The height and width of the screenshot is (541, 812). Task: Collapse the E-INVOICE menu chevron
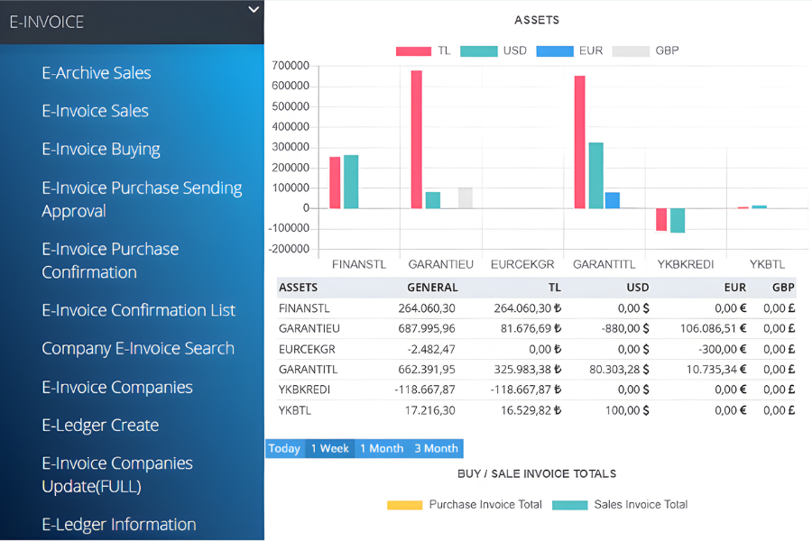(x=254, y=10)
